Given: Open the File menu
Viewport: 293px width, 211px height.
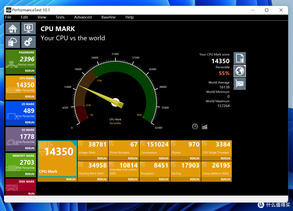Looking at the screenshot, I should click(x=8, y=17).
